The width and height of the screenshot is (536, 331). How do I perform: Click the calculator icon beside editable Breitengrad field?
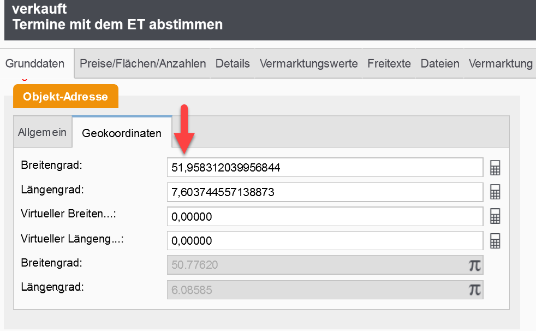[495, 168]
